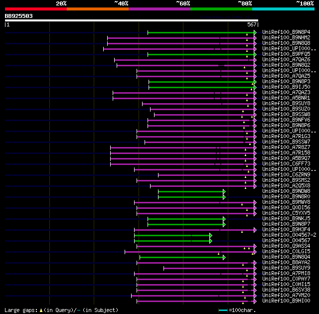Select the UniRef100_B9NFV6 label
The width and height of the screenshot is (319, 314).
286,120
